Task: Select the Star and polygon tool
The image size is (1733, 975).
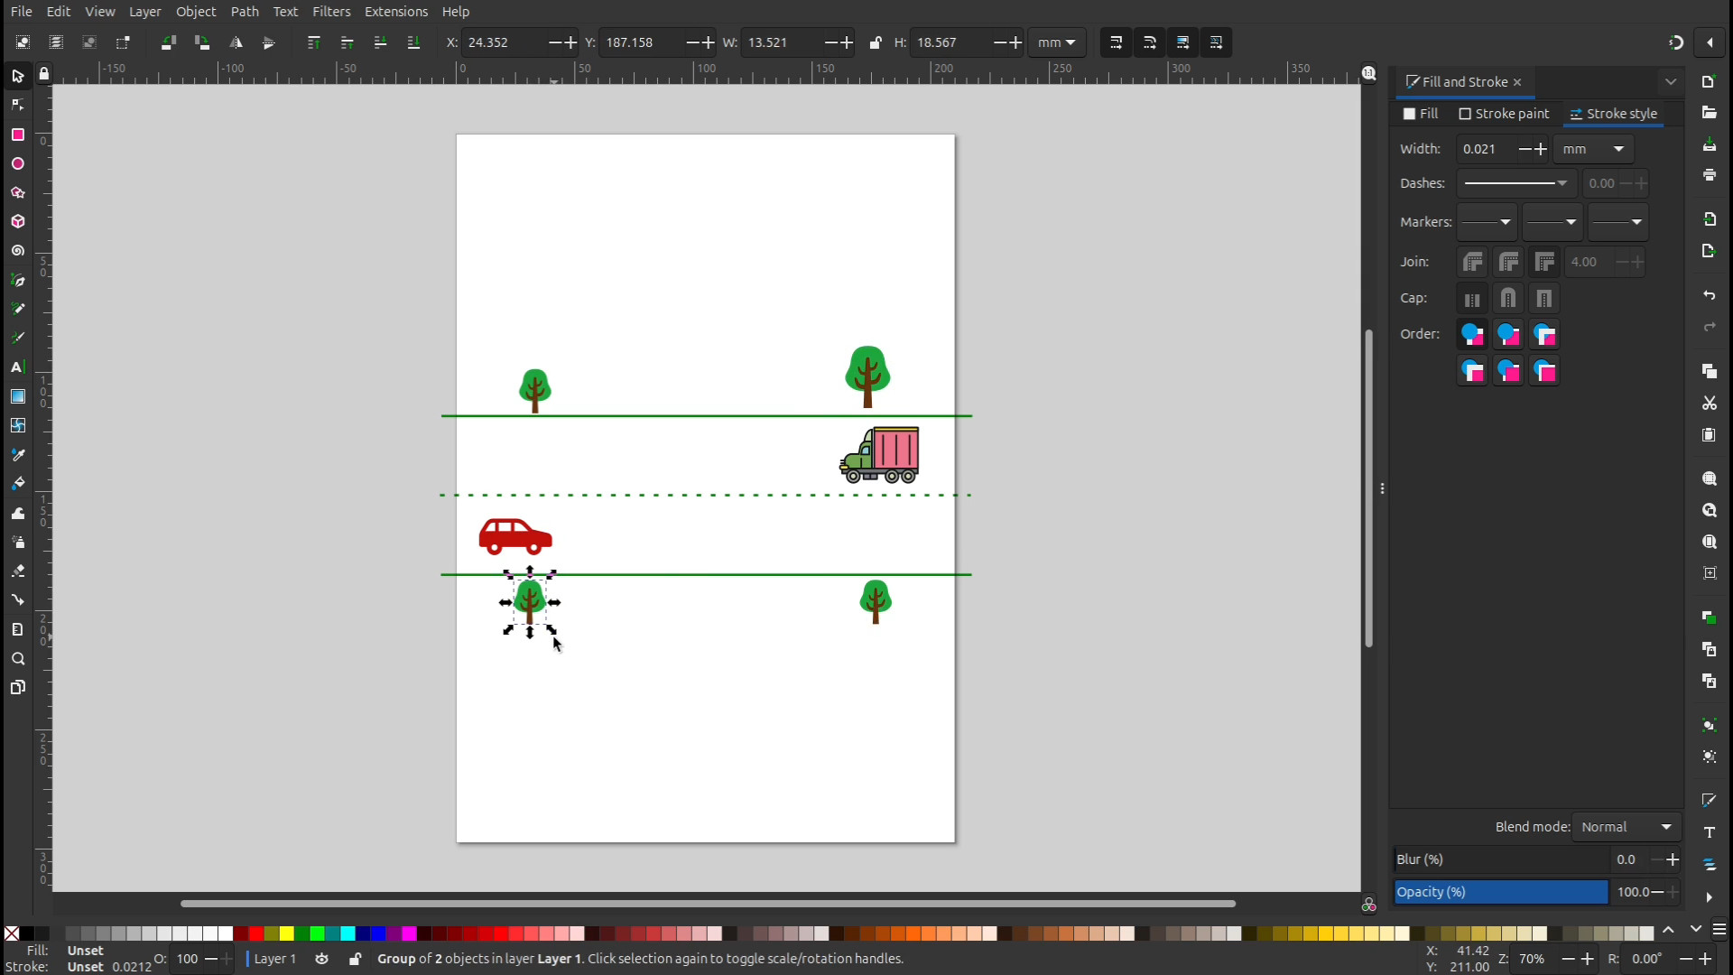Action: point(17,192)
